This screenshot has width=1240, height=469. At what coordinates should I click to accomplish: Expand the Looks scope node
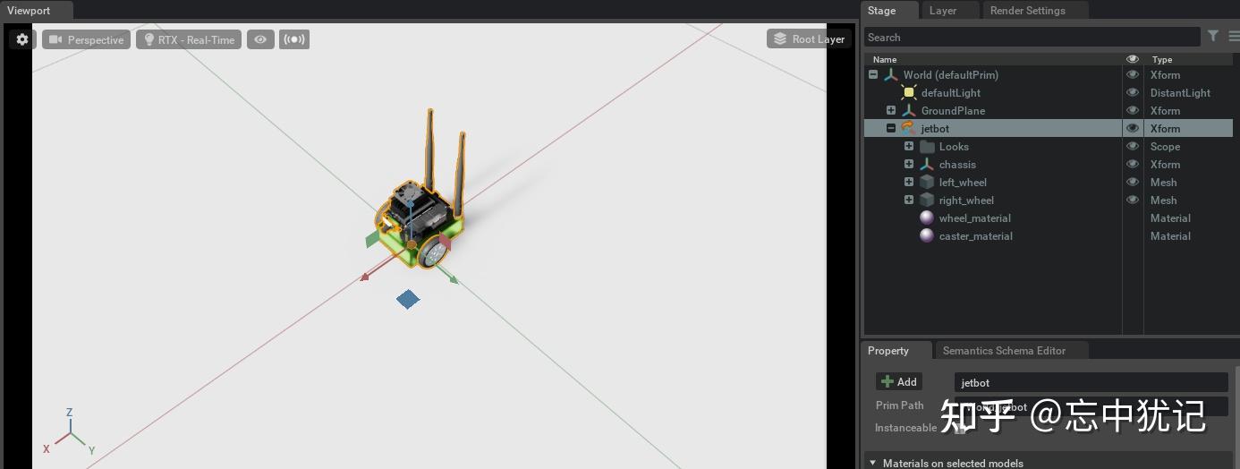pos(909,147)
